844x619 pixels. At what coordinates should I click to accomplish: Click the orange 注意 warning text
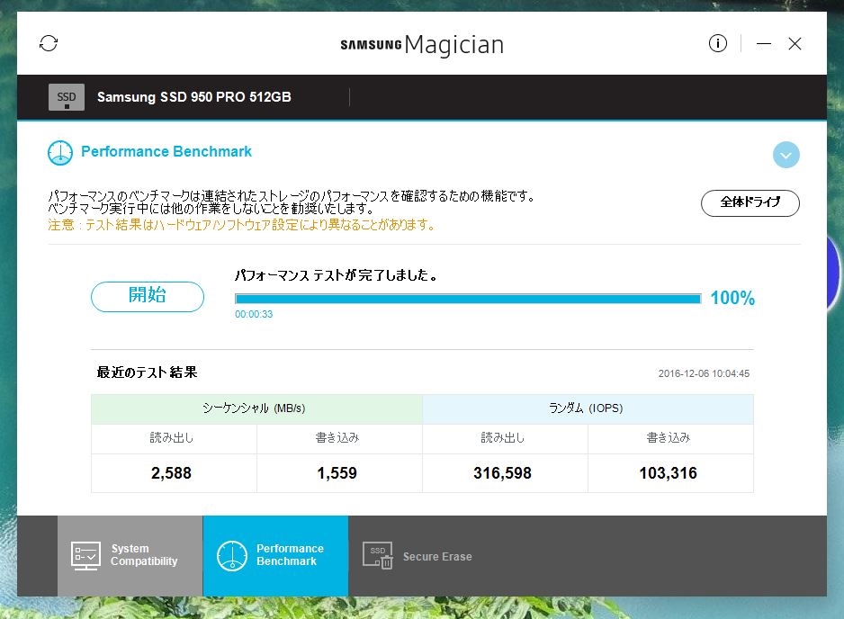point(242,225)
